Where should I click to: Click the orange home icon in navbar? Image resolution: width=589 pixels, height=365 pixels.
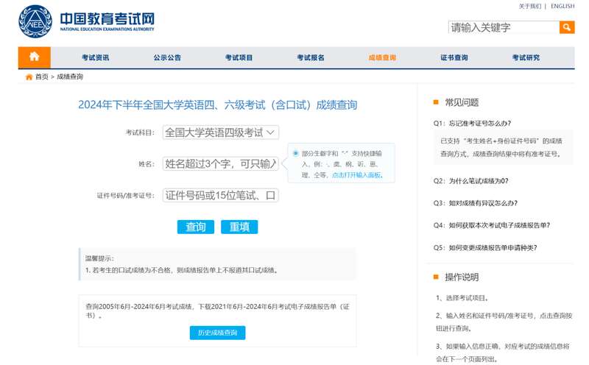pyautogui.click(x=34, y=57)
